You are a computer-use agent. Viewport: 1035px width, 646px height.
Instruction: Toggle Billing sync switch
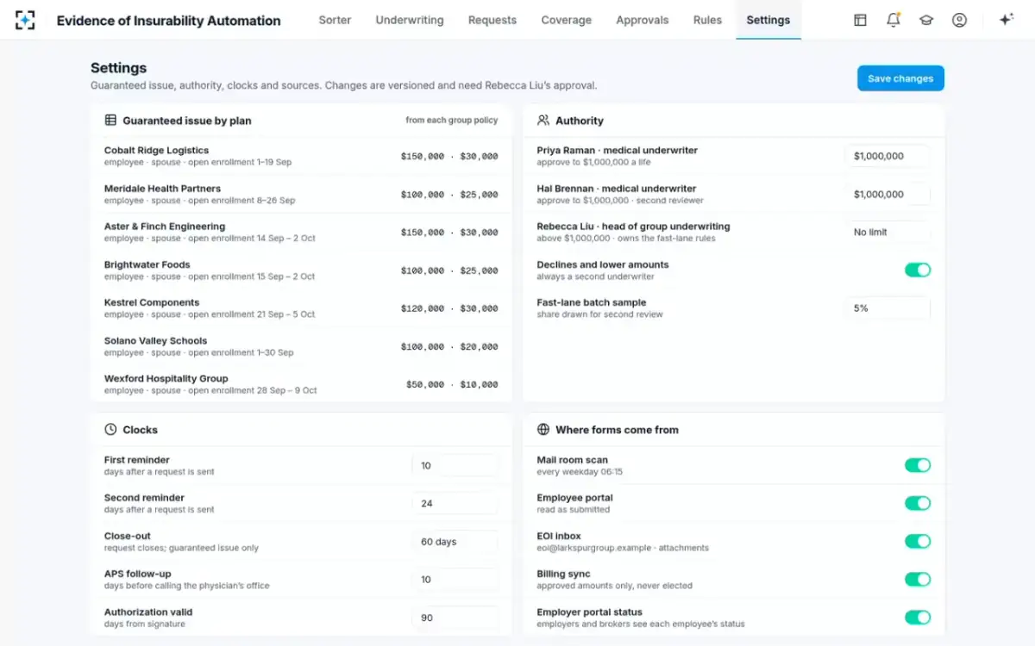click(918, 579)
